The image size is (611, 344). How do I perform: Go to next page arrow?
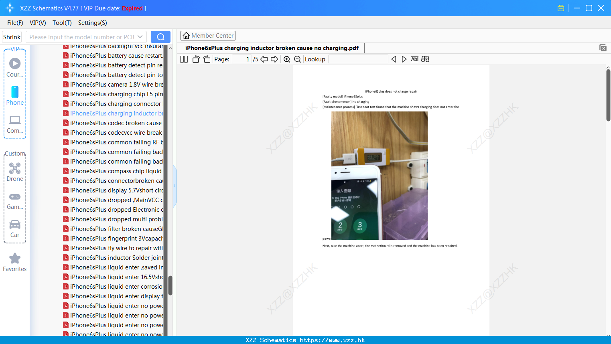click(274, 59)
